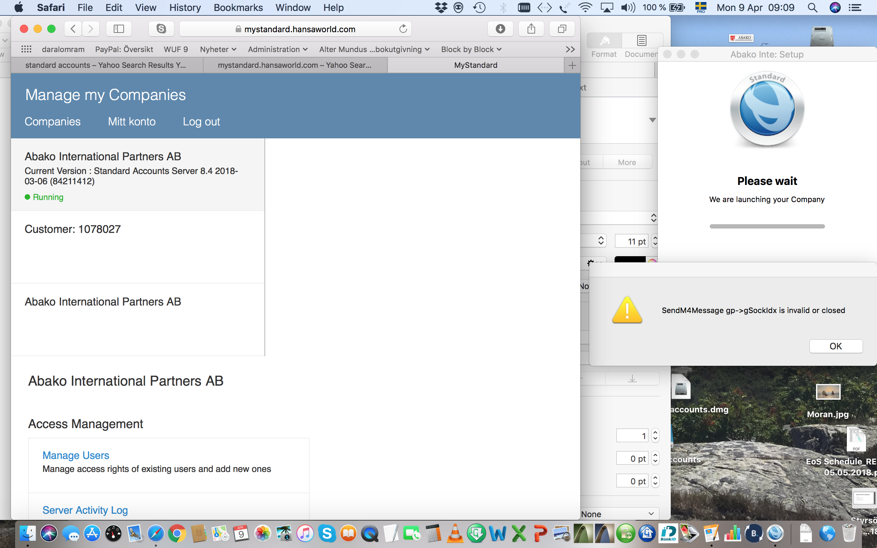The image size is (877, 548).
Task: Expand the Alter Mundus bookmarks folder
Action: 374,49
